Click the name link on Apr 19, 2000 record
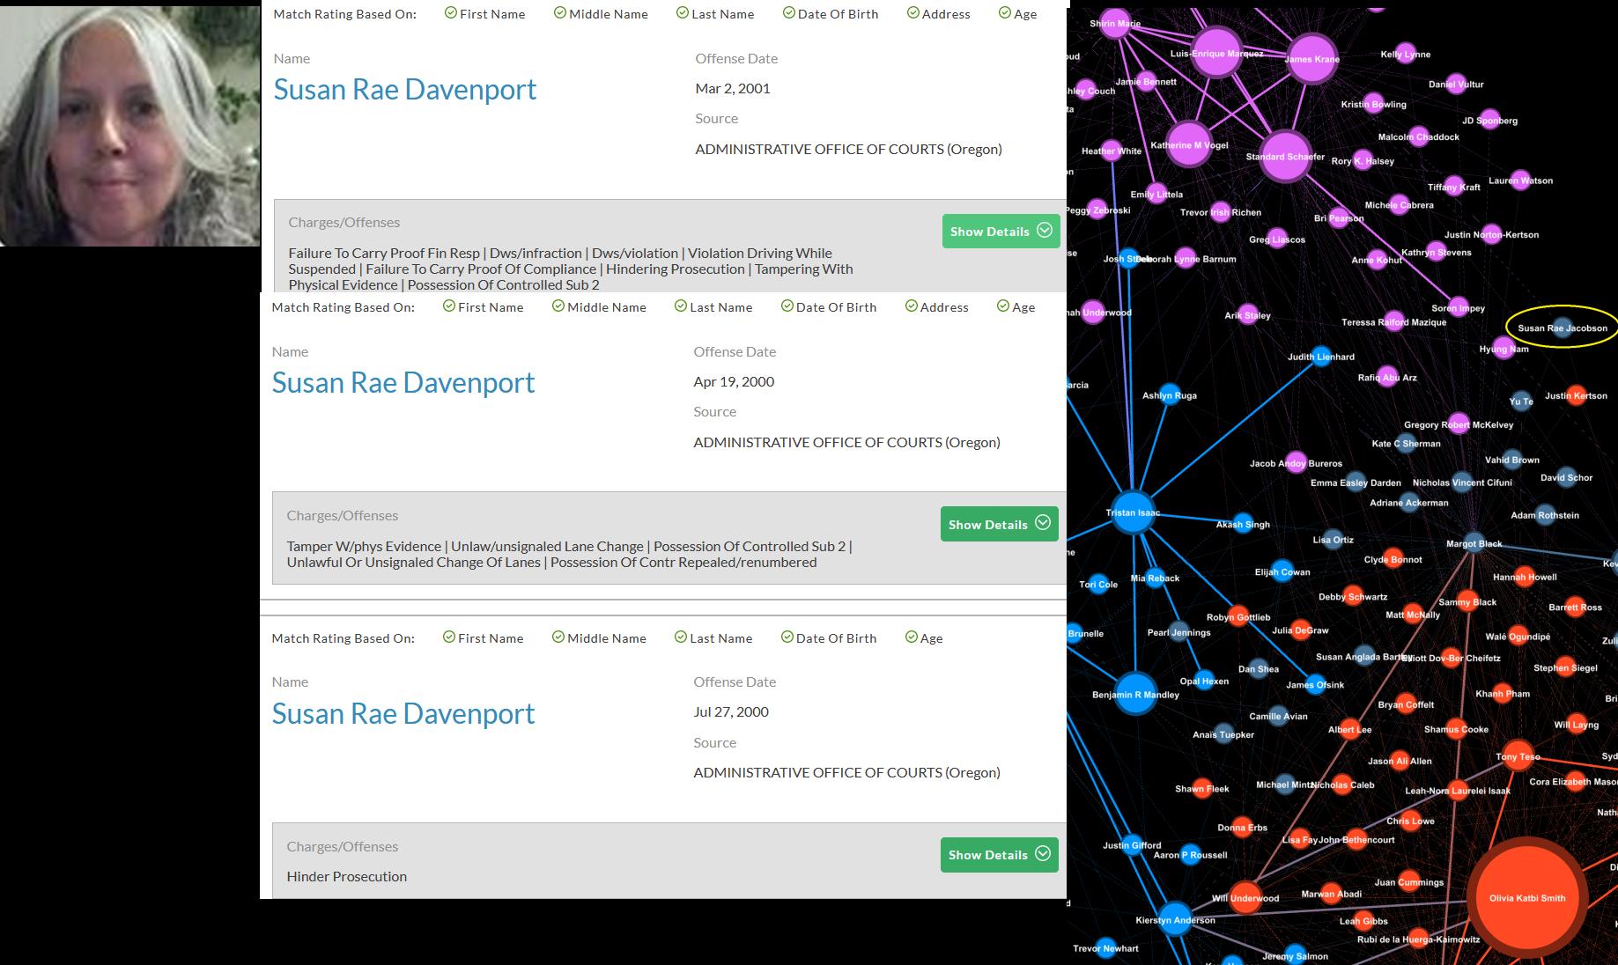The height and width of the screenshot is (965, 1618). (x=403, y=383)
